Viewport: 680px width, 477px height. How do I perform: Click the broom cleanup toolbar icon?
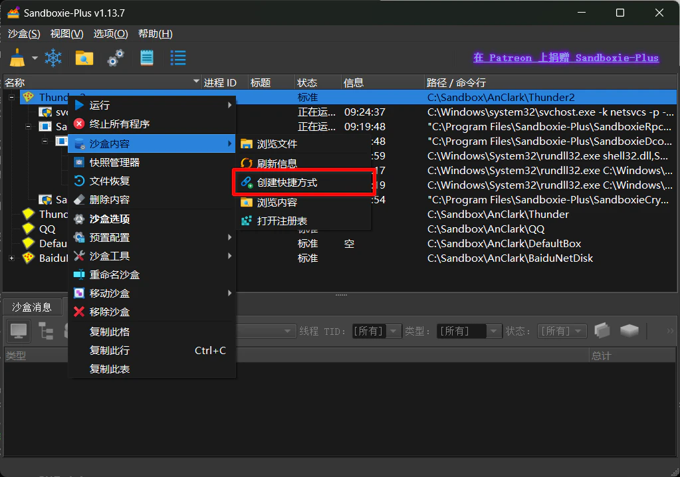[x=17, y=58]
